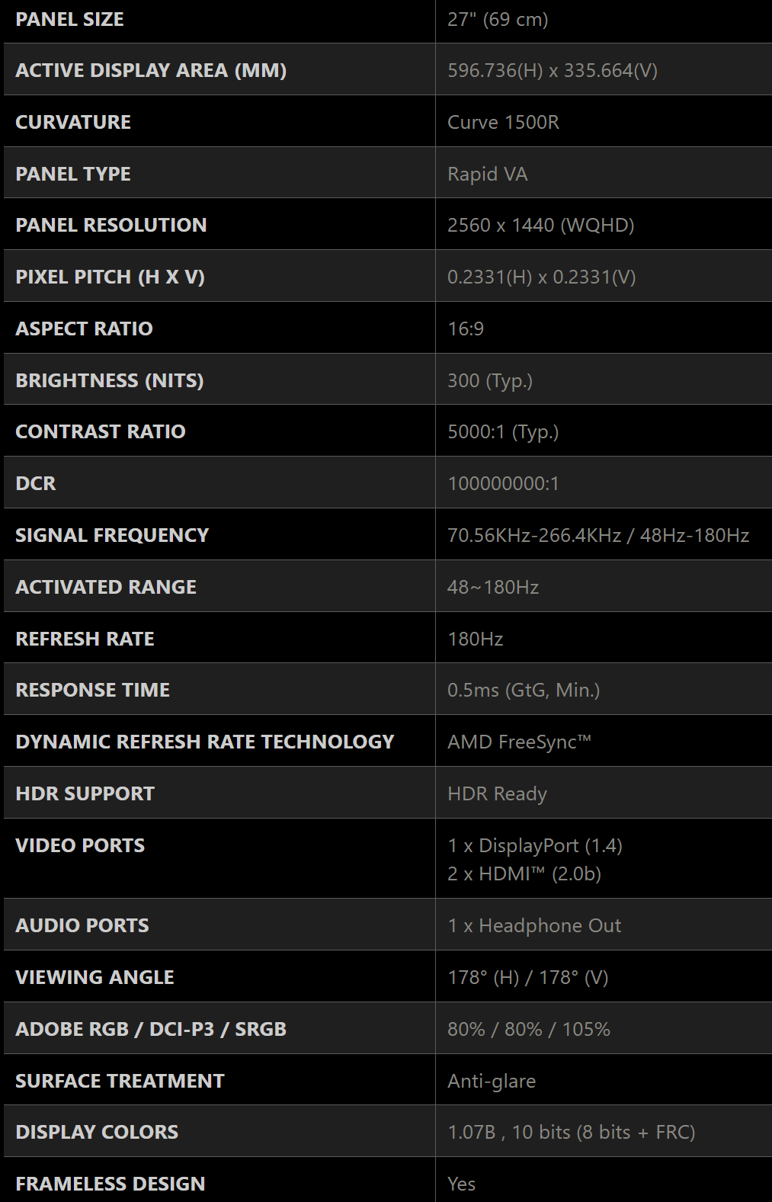Image resolution: width=772 pixels, height=1202 pixels.
Task: Click the PIXEL PITCH (H X V) label
Action: 110,277
